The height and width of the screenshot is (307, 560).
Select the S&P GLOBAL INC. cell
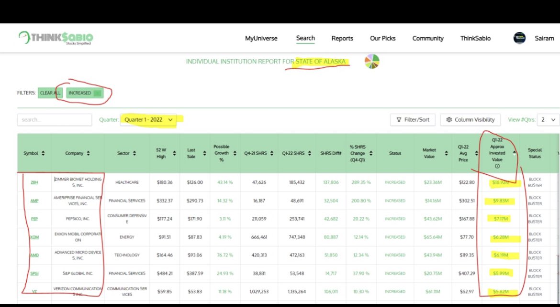point(78,274)
